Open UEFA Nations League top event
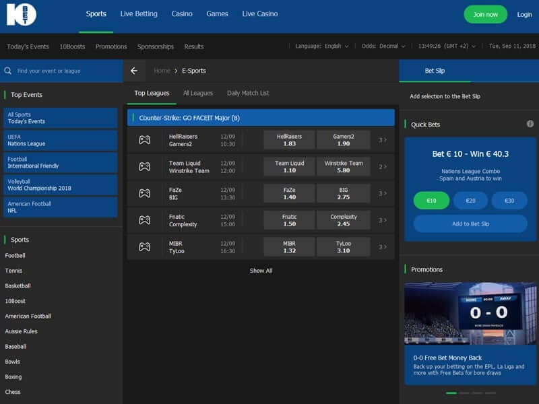This screenshot has width=539, height=404. point(60,140)
